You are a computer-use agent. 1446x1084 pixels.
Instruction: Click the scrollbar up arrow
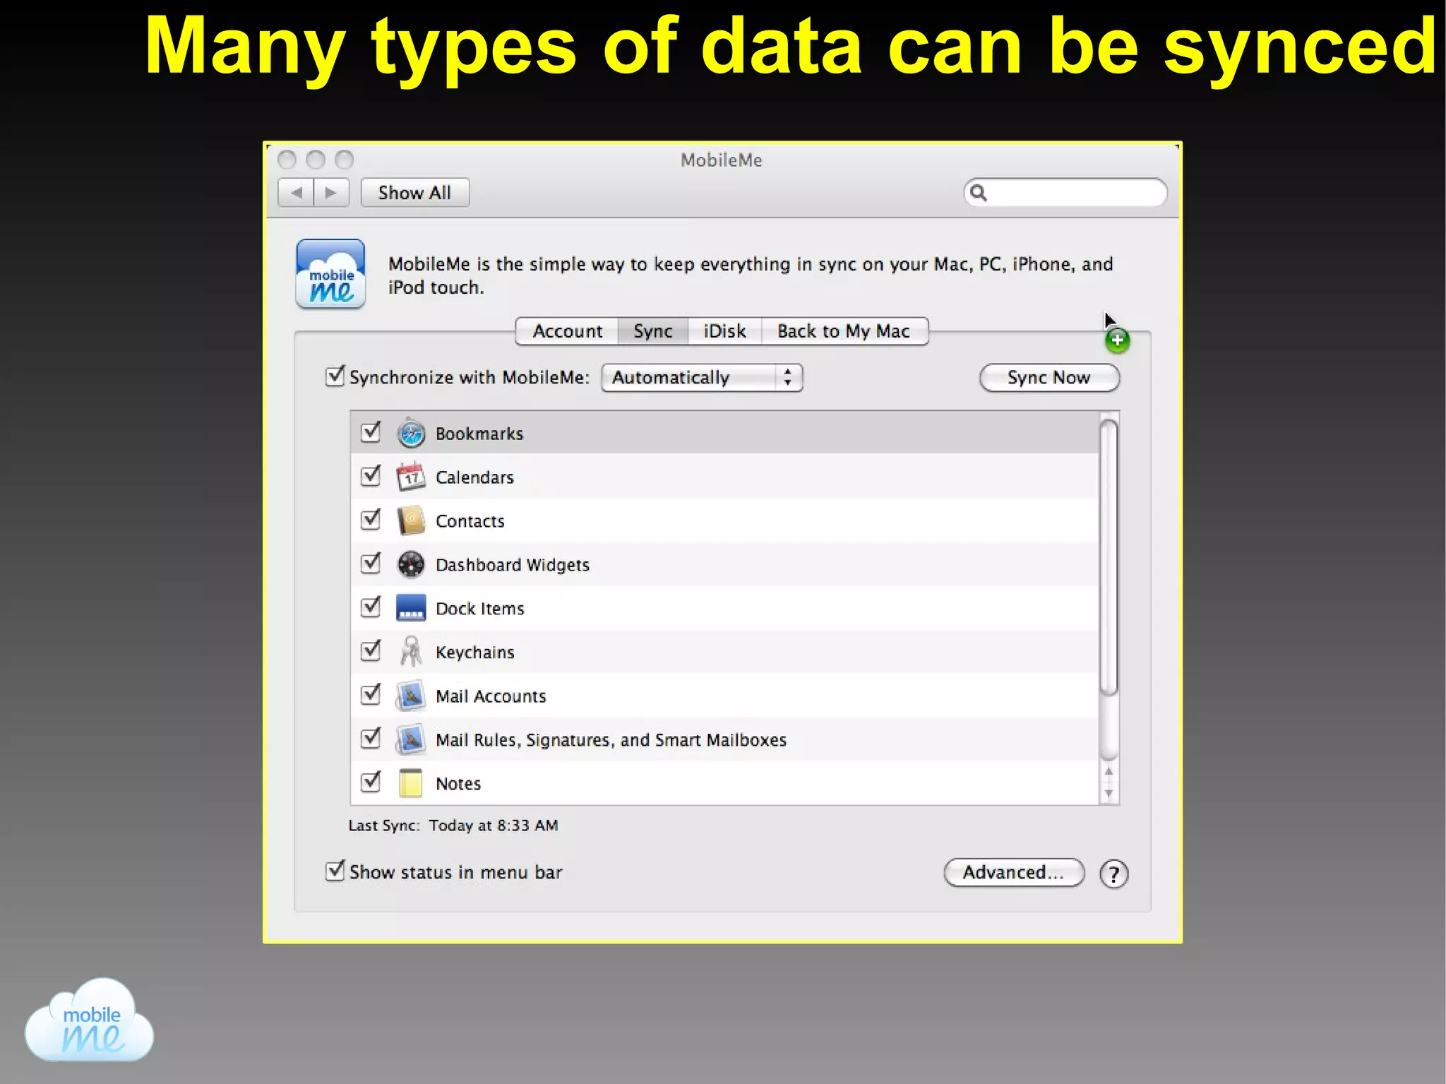[x=1109, y=773]
